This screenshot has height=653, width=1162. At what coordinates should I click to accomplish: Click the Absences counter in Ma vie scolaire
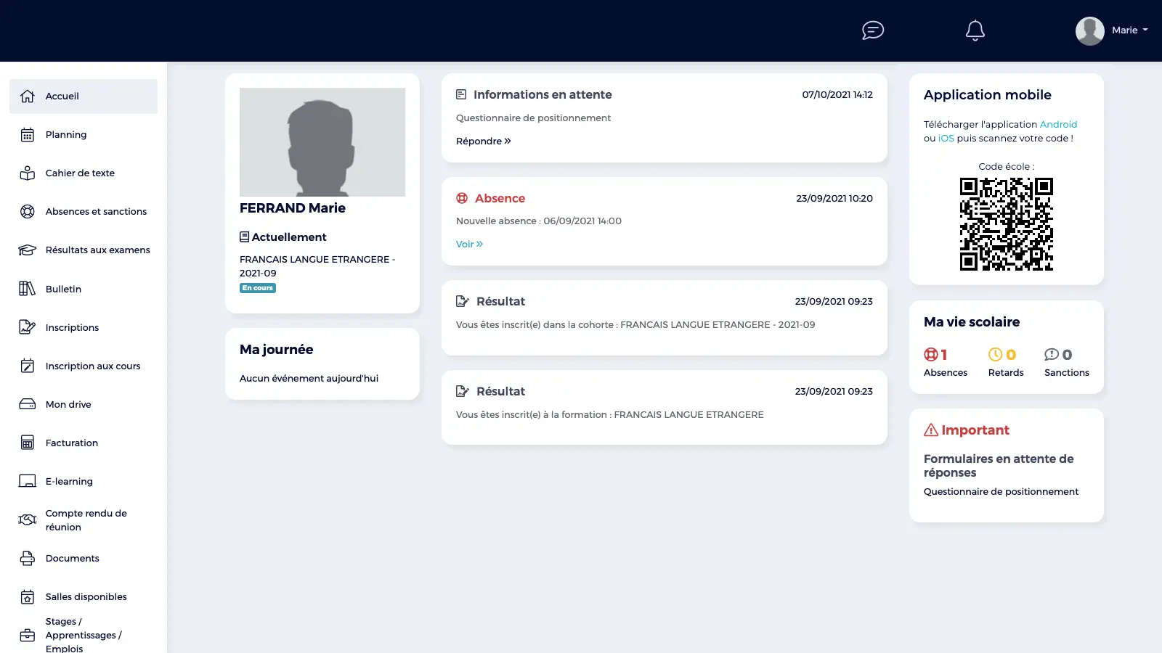[945, 362]
